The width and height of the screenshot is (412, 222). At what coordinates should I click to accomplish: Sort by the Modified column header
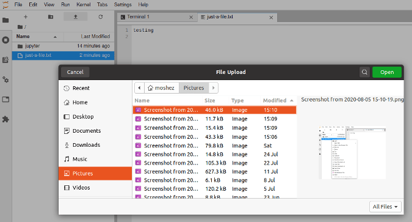pos(278,100)
